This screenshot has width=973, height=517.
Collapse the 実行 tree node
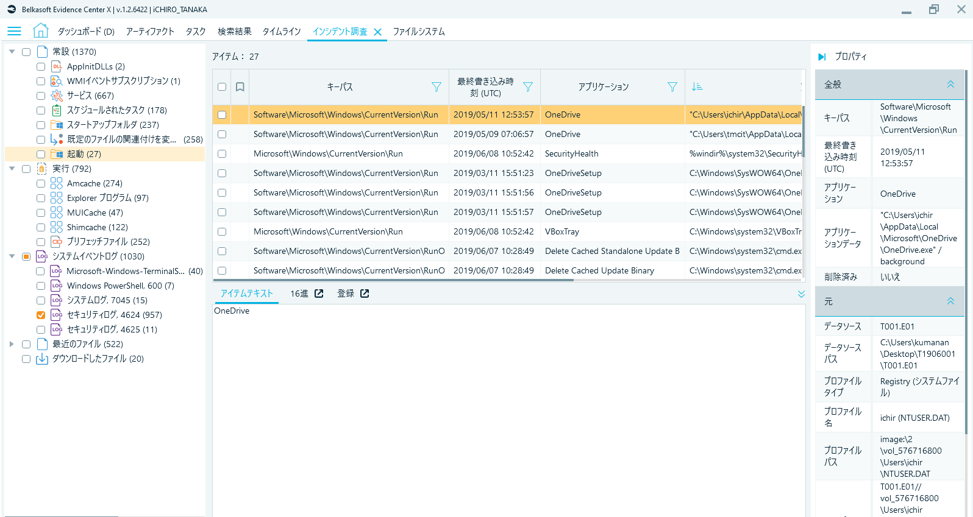click(12, 169)
